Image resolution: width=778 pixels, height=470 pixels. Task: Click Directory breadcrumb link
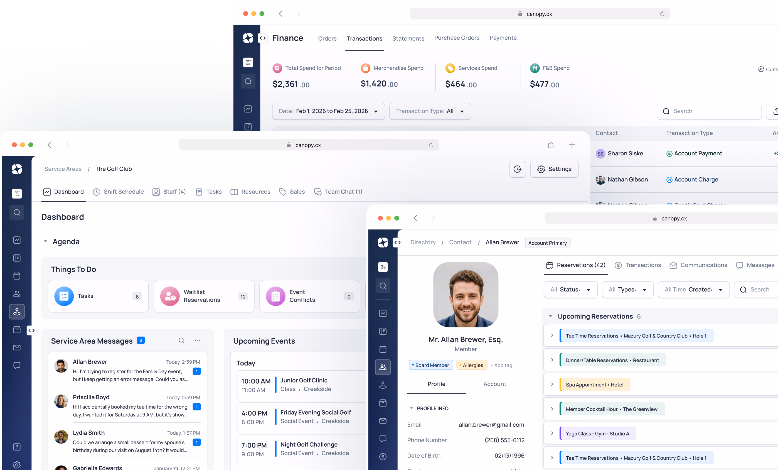click(423, 242)
